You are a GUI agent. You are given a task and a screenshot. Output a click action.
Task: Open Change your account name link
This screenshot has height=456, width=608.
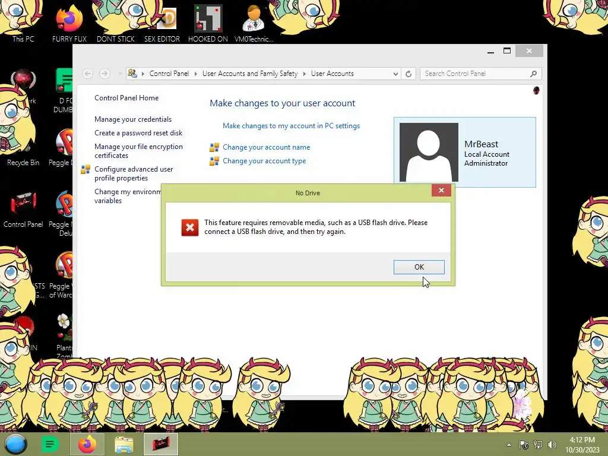267,147
